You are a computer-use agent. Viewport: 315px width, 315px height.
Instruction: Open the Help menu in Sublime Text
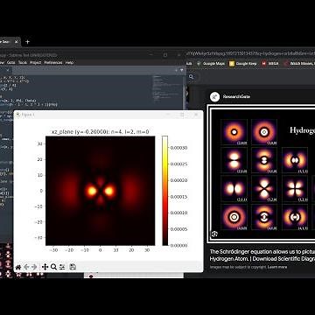tap(69, 62)
